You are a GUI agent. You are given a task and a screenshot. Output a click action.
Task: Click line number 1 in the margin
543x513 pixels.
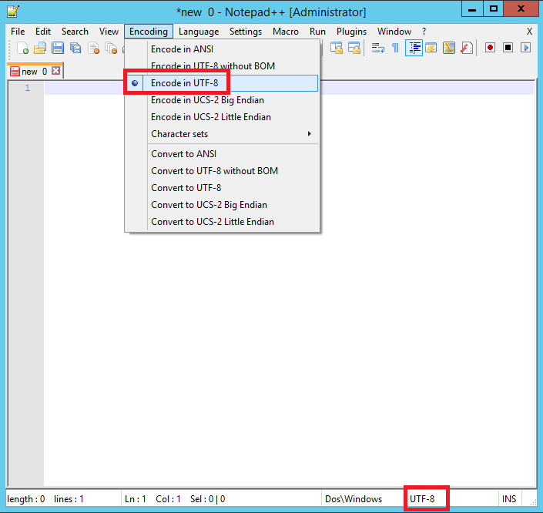pyautogui.click(x=28, y=88)
